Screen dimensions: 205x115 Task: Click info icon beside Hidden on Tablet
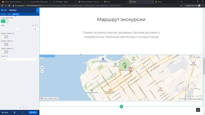12,41
